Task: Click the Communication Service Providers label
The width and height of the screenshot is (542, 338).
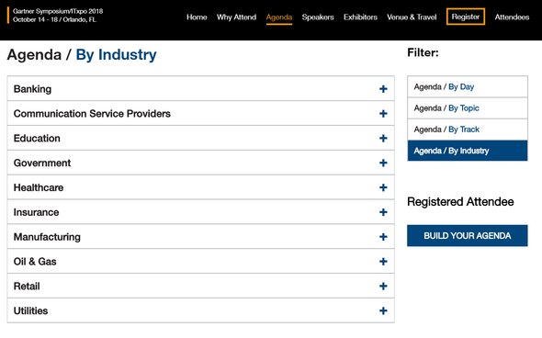Action: tap(92, 113)
